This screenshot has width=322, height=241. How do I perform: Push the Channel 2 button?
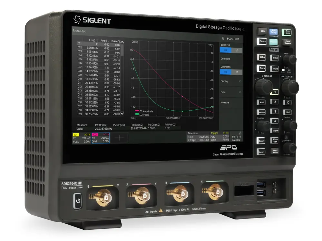point(275,102)
